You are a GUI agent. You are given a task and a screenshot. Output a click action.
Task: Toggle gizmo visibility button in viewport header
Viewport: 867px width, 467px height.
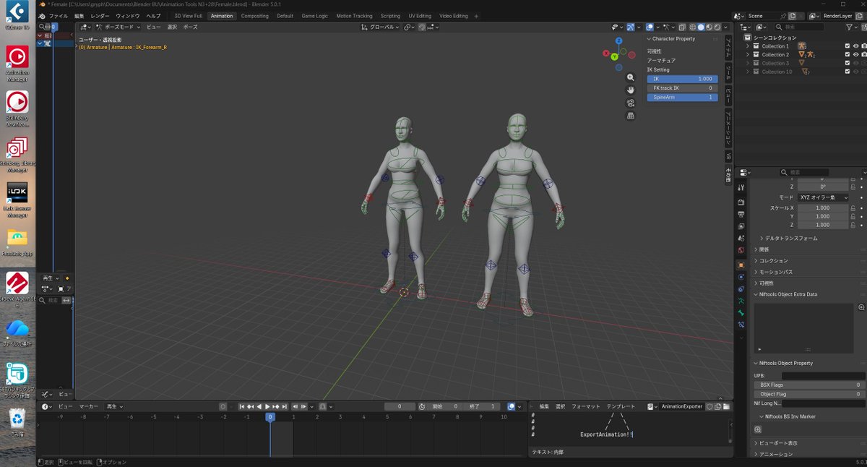point(629,27)
